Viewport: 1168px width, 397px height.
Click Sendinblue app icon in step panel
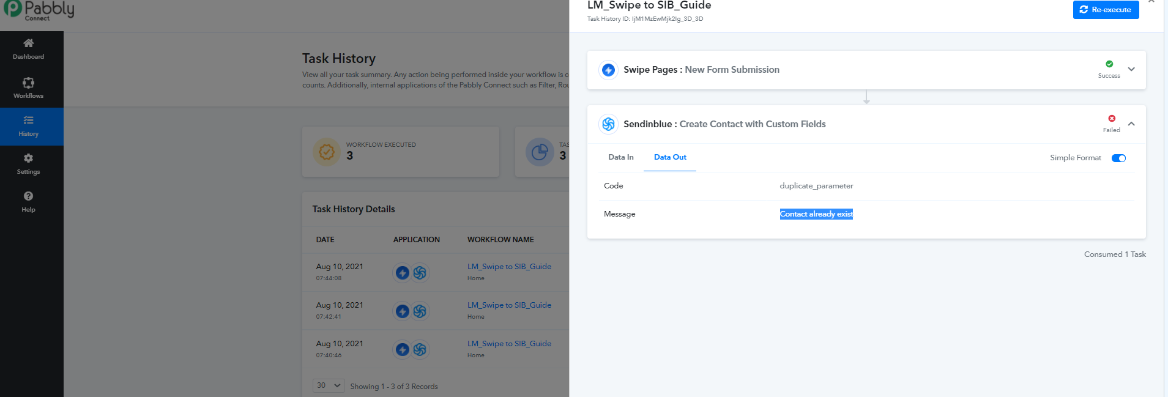608,124
